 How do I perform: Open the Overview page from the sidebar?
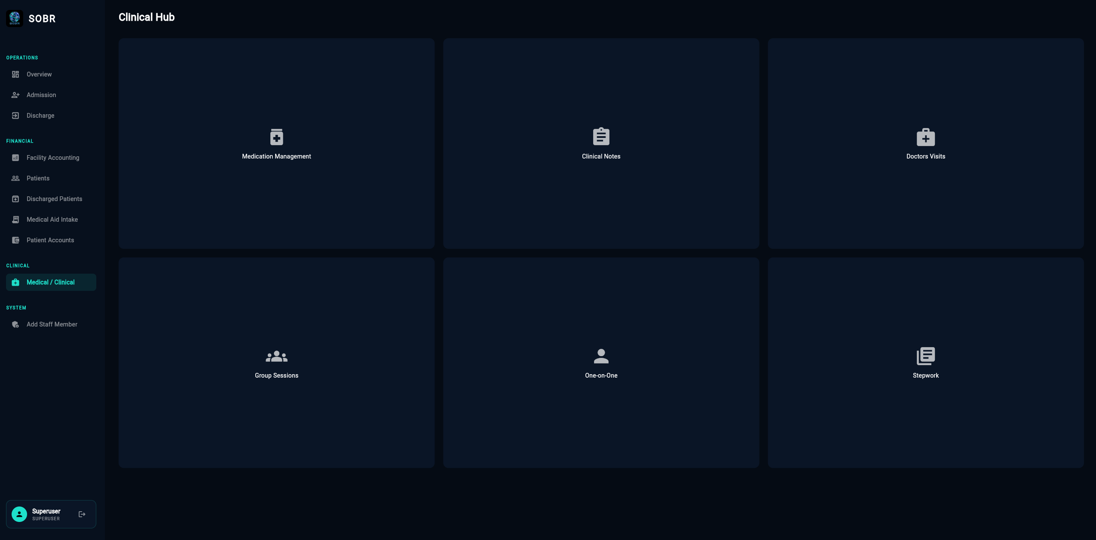(51, 74)
